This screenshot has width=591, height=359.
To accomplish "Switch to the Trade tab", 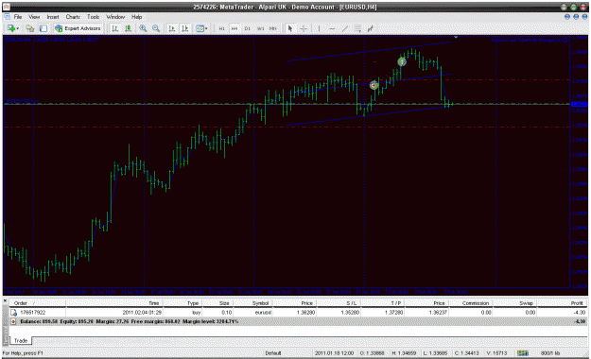I will [x=21, y=340].
